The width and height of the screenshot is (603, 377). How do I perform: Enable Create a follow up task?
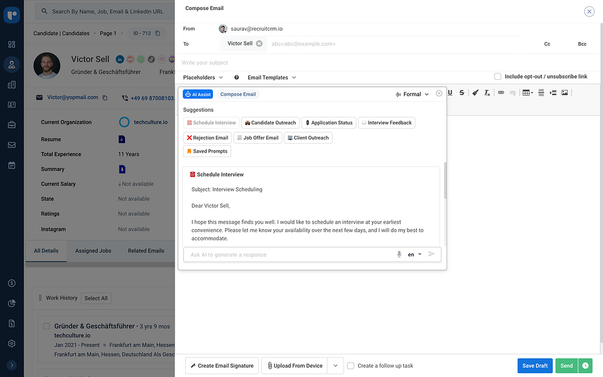tap(350, 365)
